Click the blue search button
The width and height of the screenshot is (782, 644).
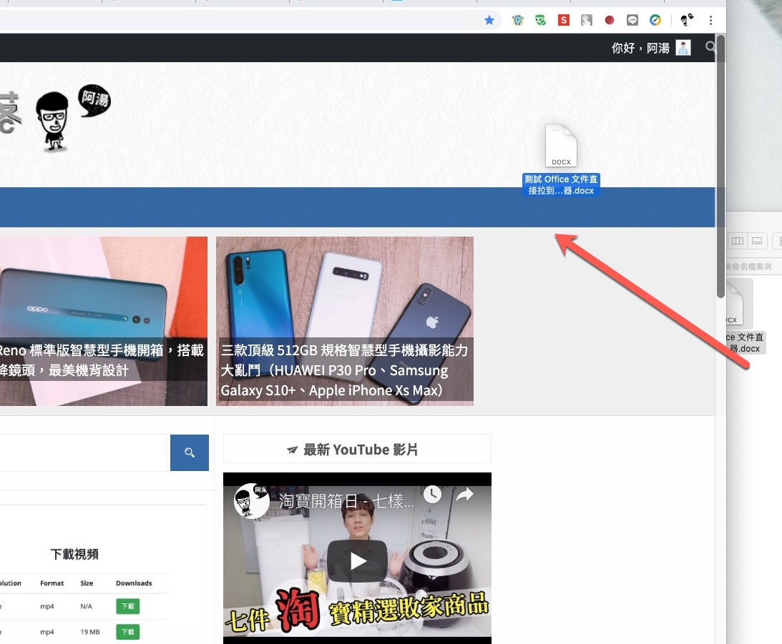[190, 452]
